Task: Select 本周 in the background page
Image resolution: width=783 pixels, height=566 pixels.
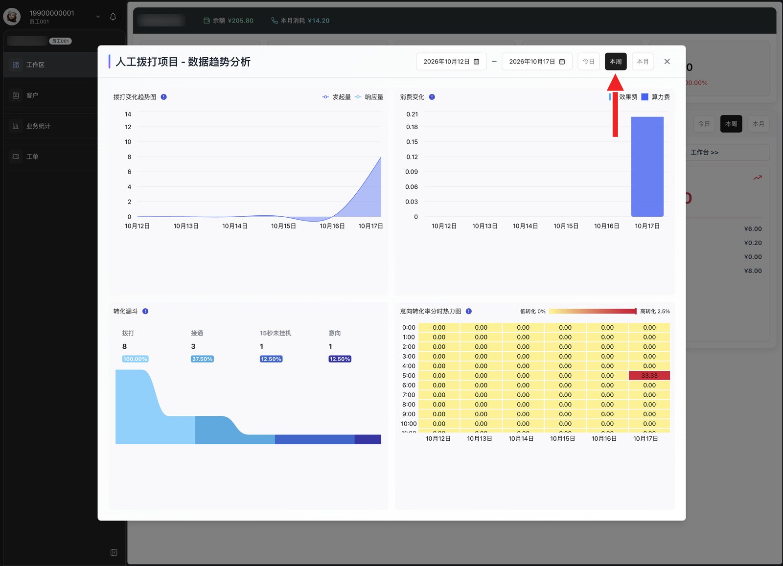Action: click(731, 124)
